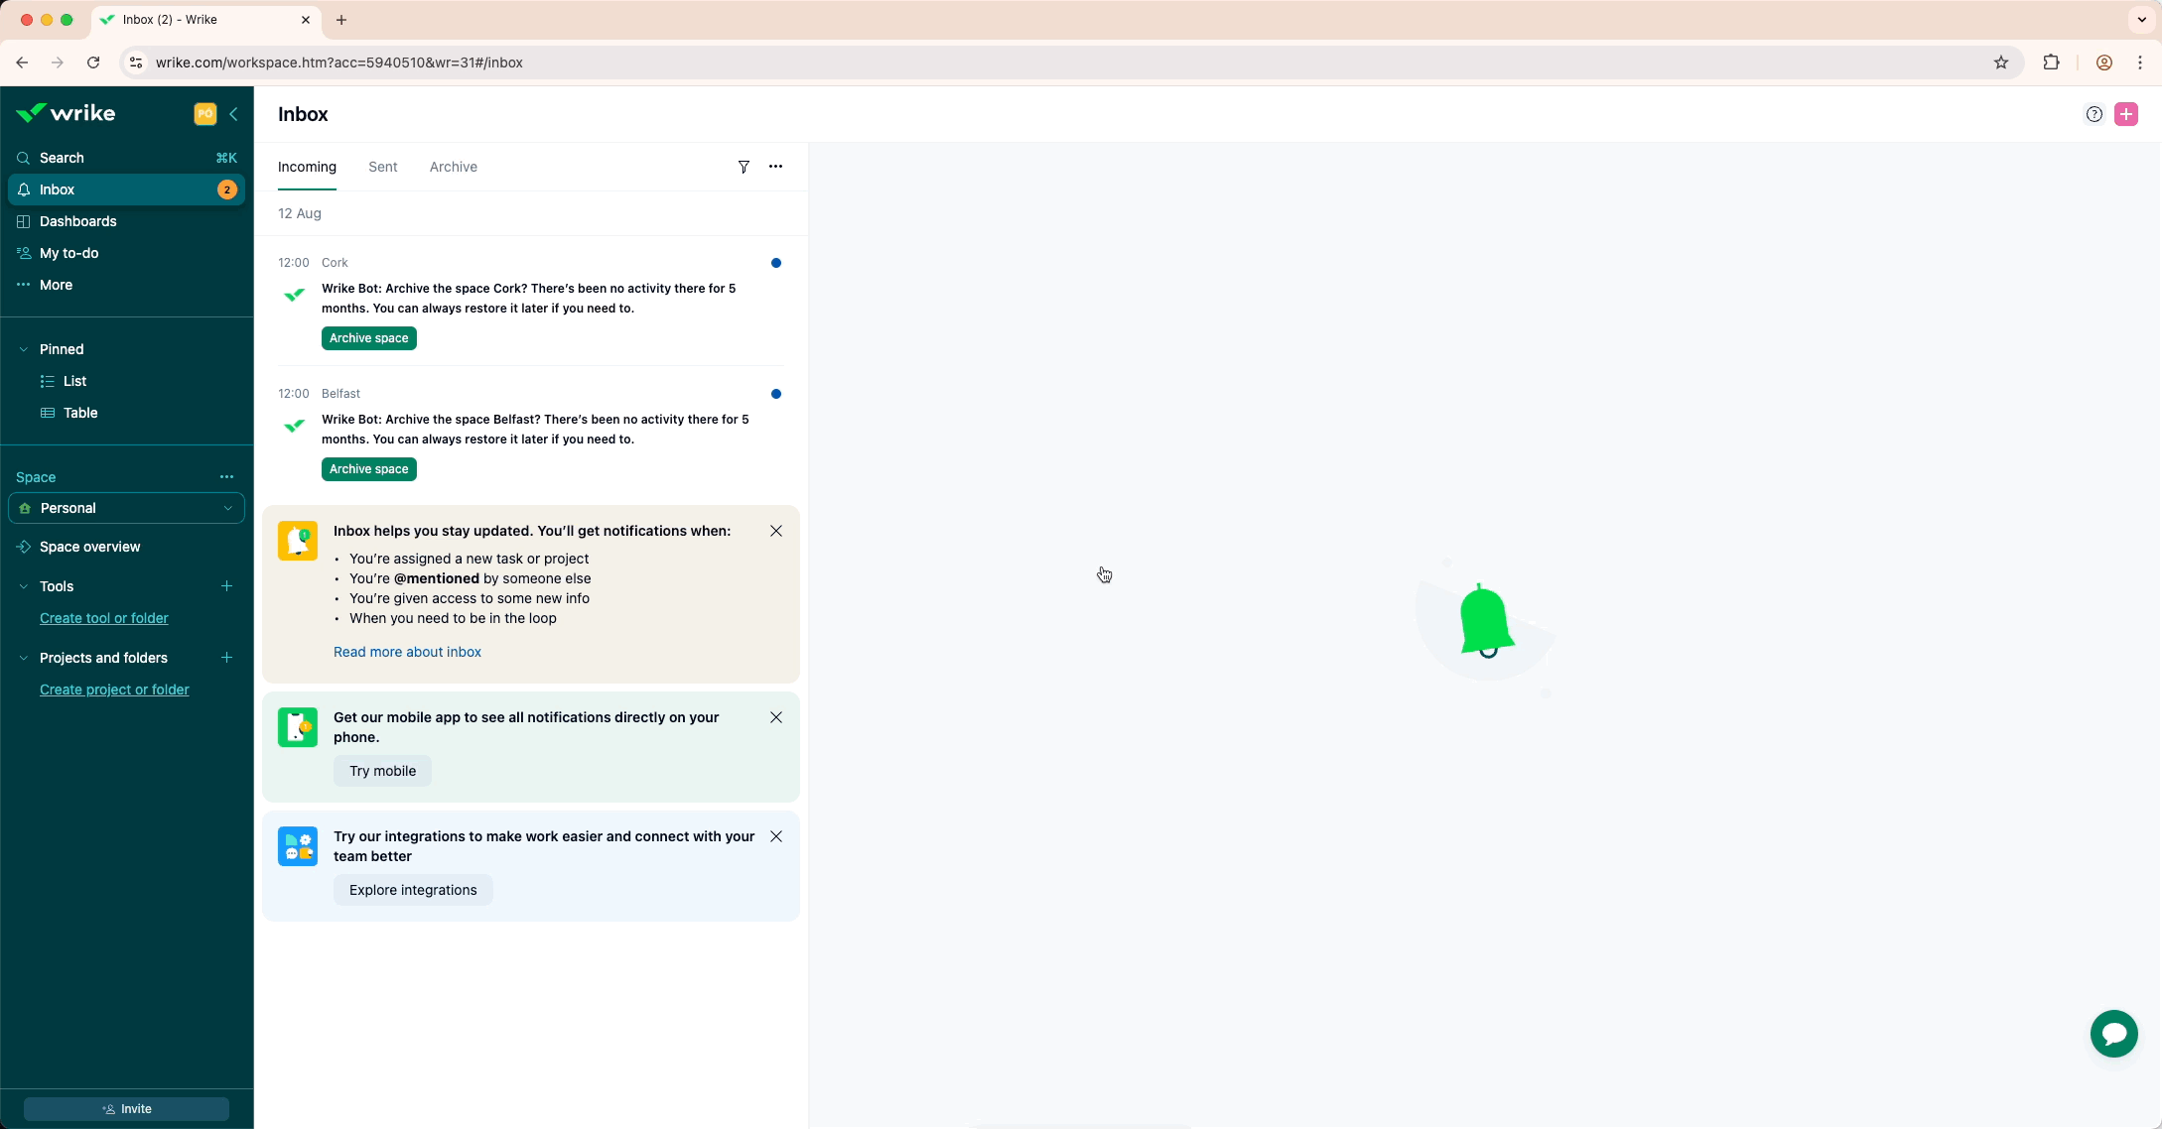2162x1129 pixels.
Task: Switch to the Archive tab
Action: 454,167
